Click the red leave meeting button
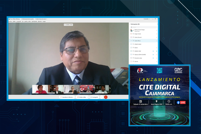This screenshot has height=134, width=201. coord(106,97)
